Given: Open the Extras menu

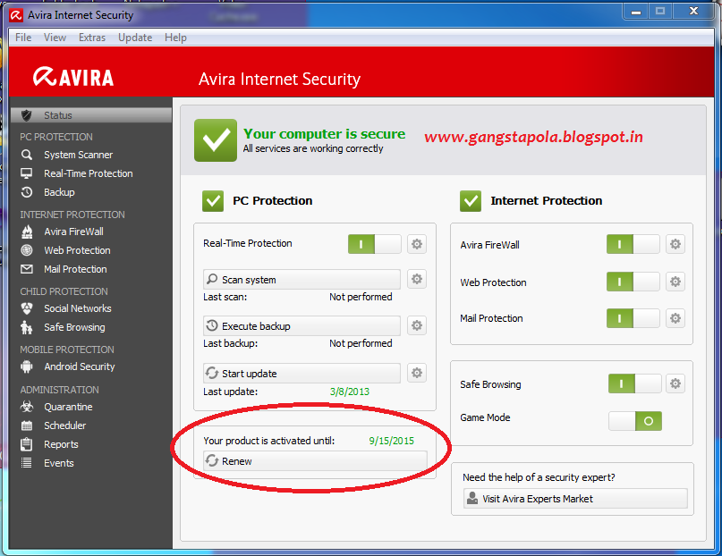Looking at the screenshot, I should tap(92, 38).
